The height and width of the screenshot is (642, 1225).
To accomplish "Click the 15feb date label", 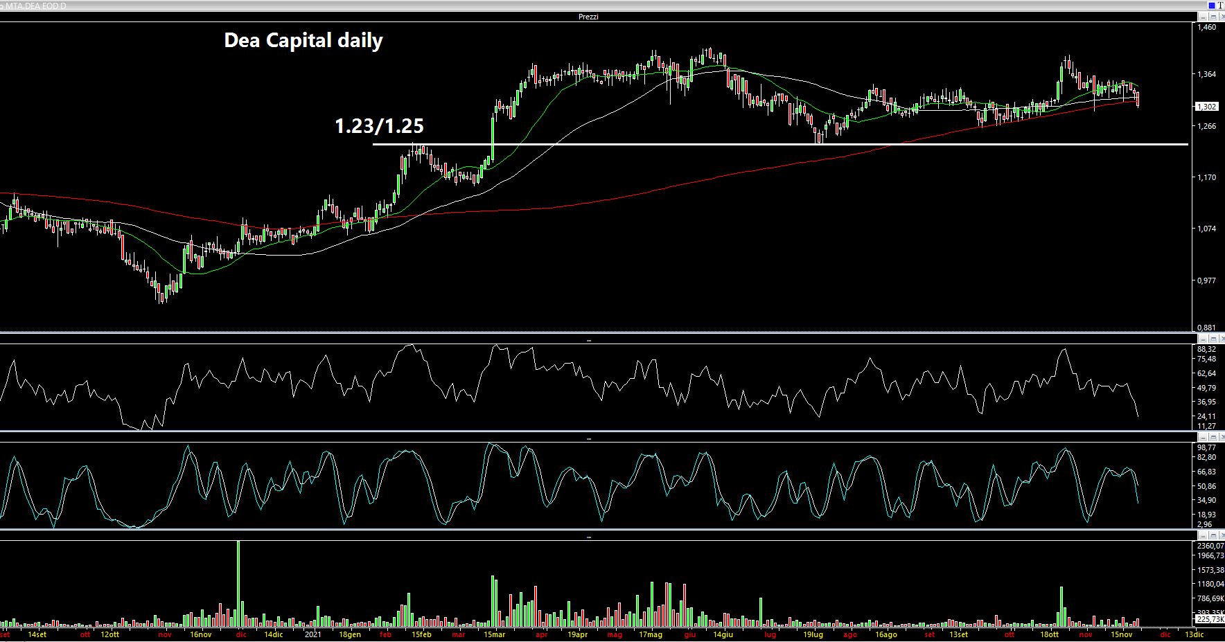I will pos(422,634).
